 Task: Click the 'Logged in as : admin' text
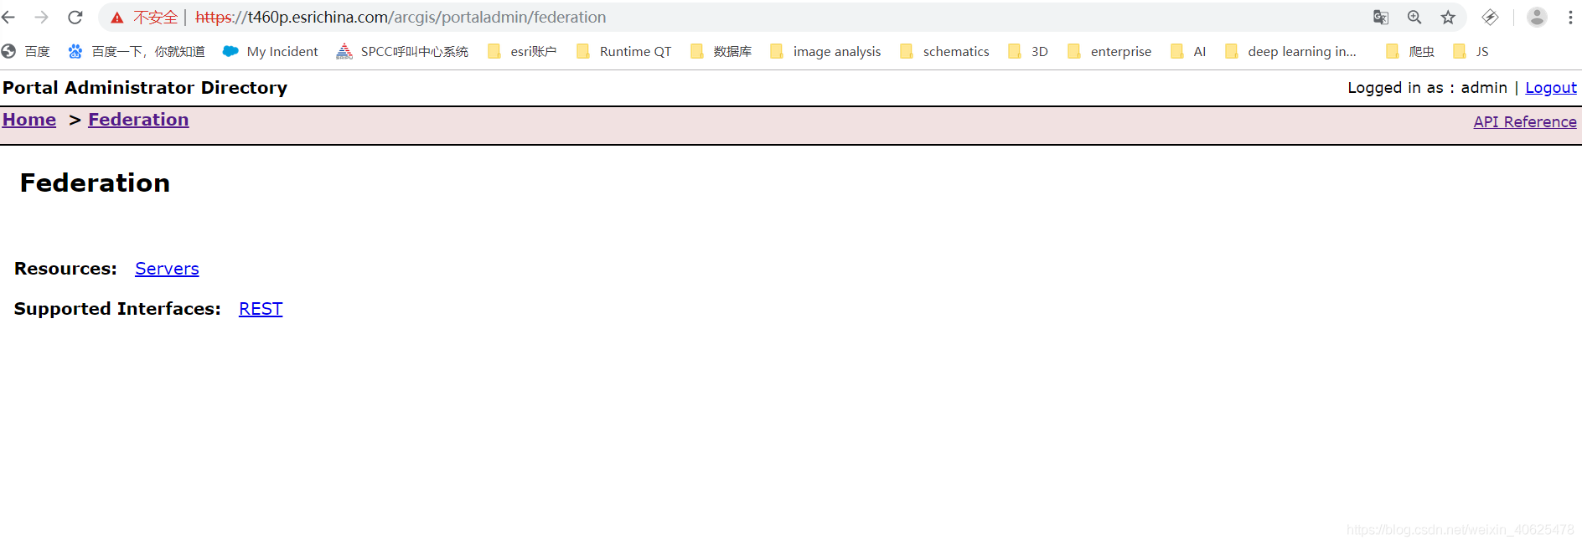tap(1427, 88)
